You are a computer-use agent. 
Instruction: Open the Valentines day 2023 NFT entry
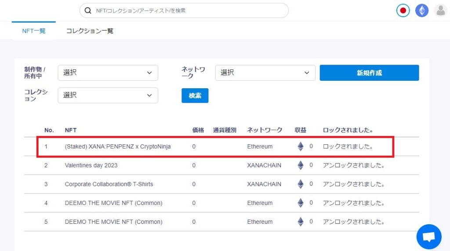[91, 165]
